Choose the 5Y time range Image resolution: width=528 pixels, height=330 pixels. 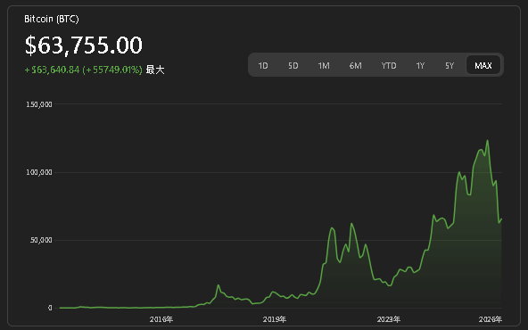coord(450,65)
